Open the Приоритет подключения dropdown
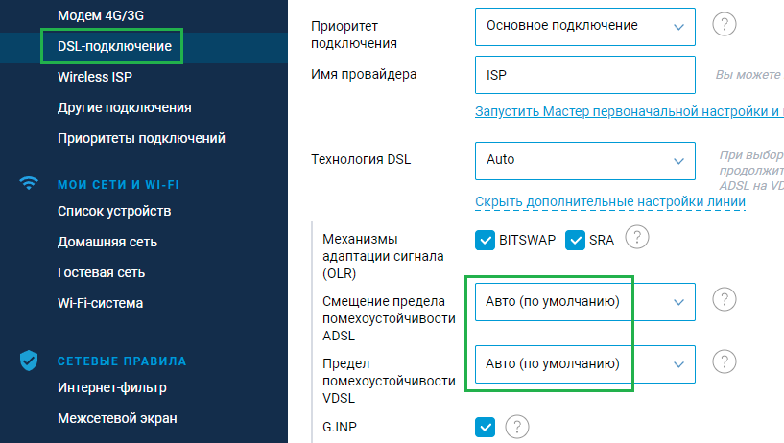Screen dimensions: 784x443 [x=584, y=26]
